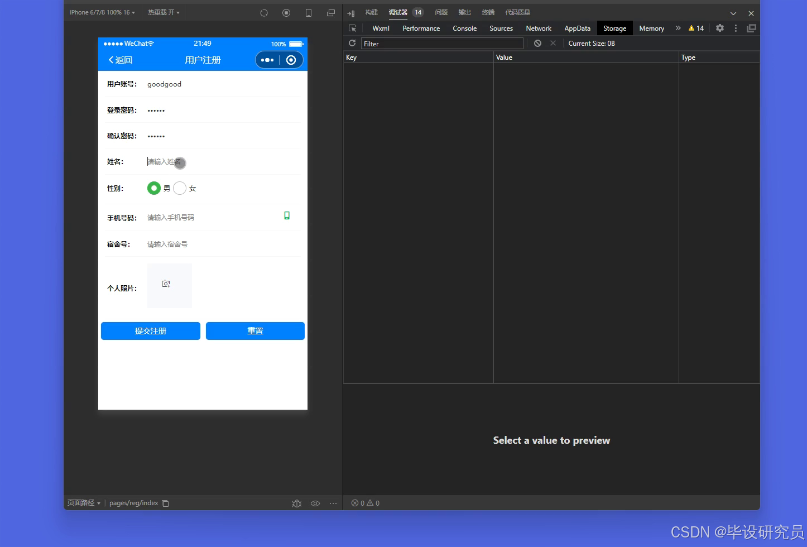Viewport: 807px width, 547px height.
Task: Tap the 返回 back button
Action: click(121, 60)
